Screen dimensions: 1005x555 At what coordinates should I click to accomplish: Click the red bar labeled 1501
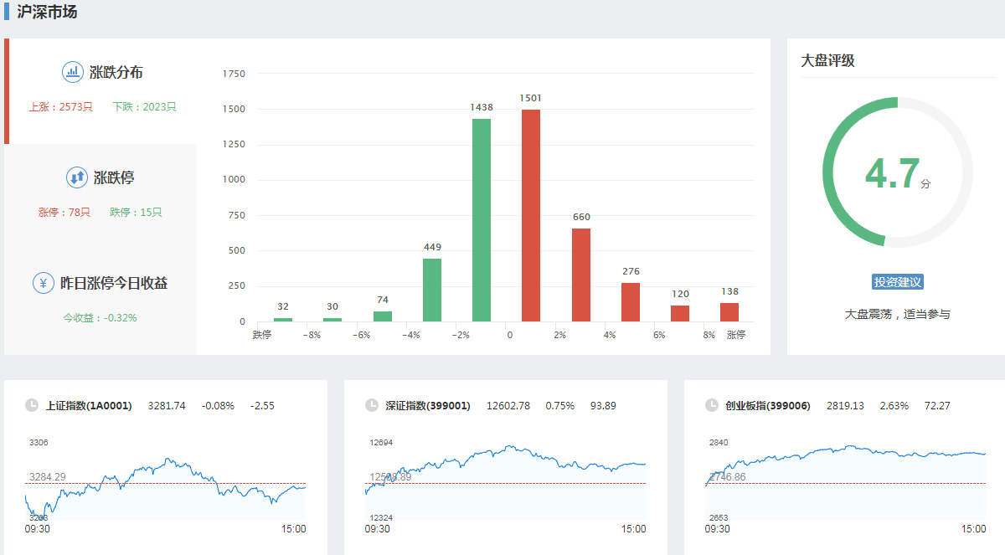tap(531, 216)
